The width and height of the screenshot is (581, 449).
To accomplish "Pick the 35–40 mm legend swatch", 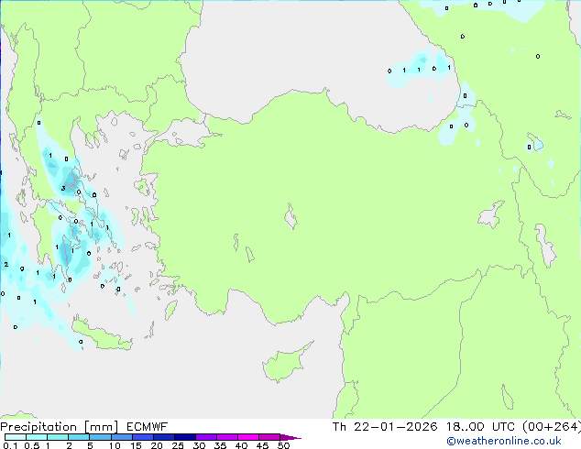I will point(227,437).
